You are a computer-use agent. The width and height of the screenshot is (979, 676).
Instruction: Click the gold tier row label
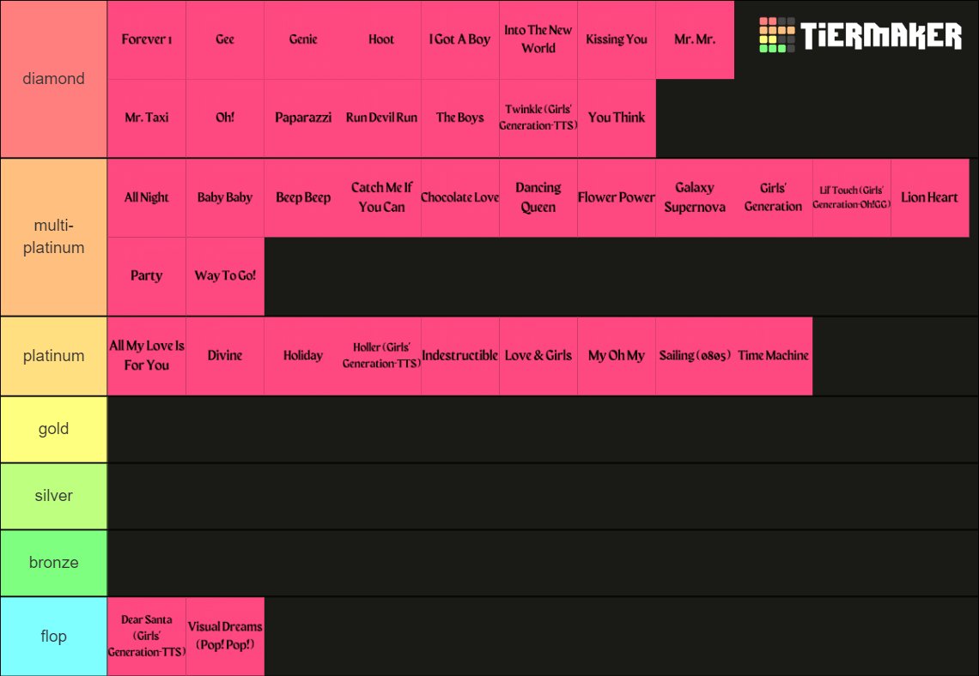[53, 428]
